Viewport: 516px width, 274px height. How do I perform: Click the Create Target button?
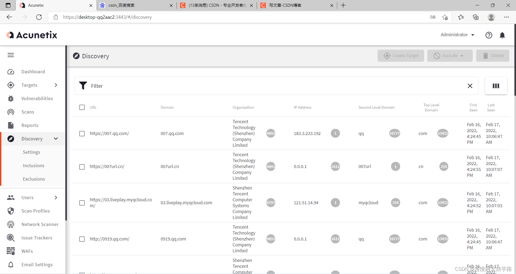401,56
